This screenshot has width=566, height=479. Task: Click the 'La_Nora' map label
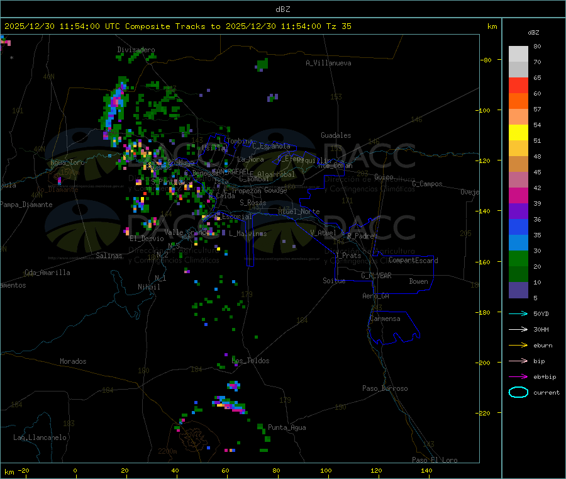[250, 159]
